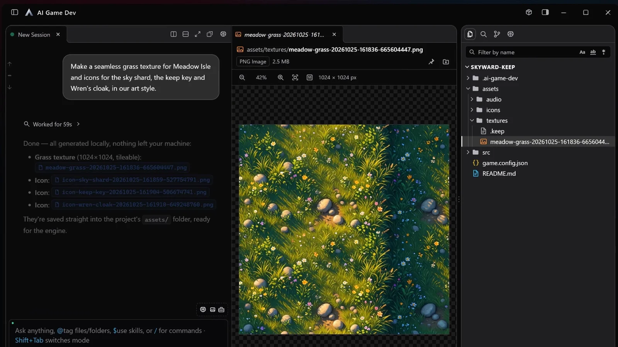Open session in a new window
This screenshot has height=347, width=618.
point(210,34)
